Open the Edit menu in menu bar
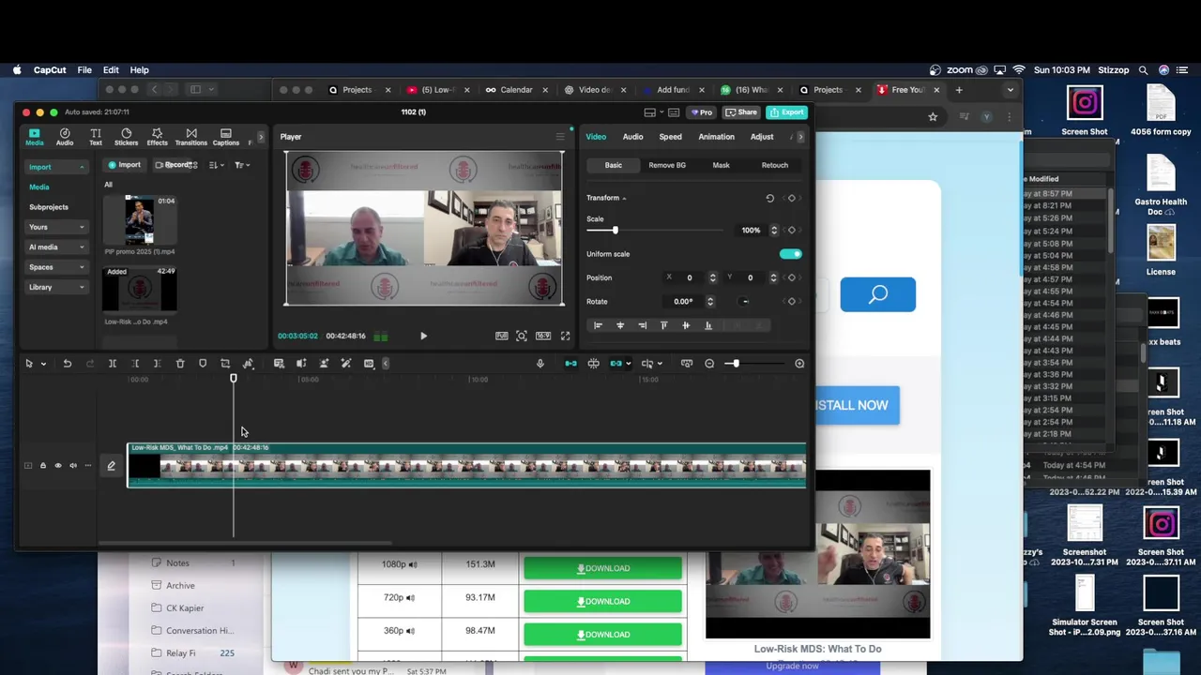The width and height of the screenshot is (1201, 675). pyautogui.click(x=111, y=70)
